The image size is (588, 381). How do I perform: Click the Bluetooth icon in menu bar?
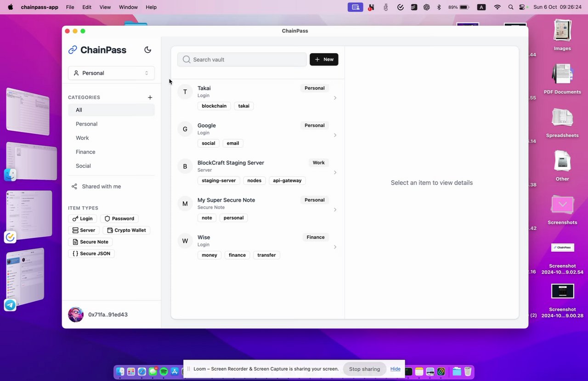439,7
